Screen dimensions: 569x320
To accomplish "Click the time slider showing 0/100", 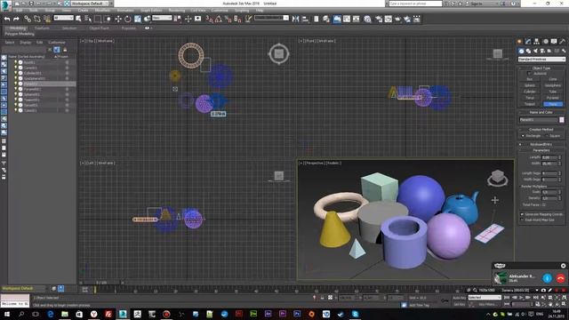I will (101, 283).
